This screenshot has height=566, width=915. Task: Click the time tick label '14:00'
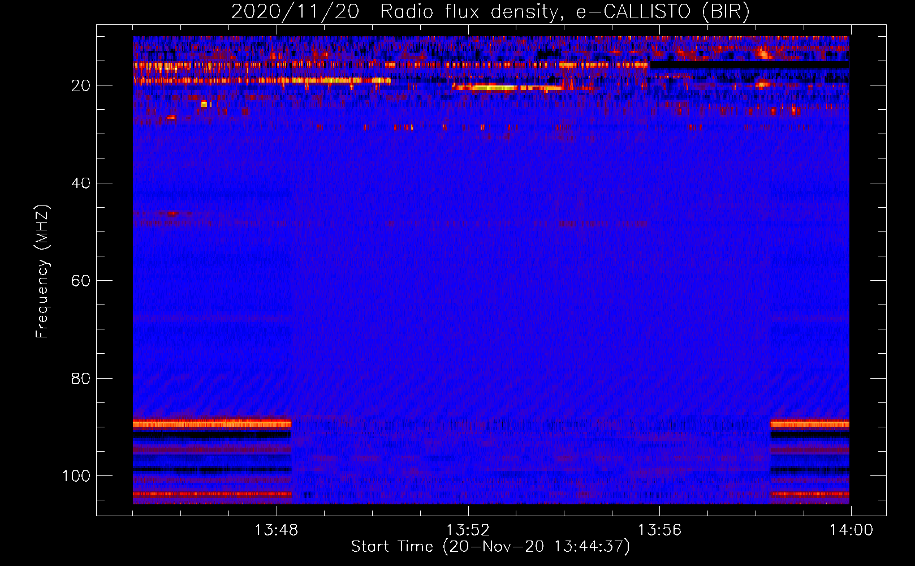pos(851,530)
